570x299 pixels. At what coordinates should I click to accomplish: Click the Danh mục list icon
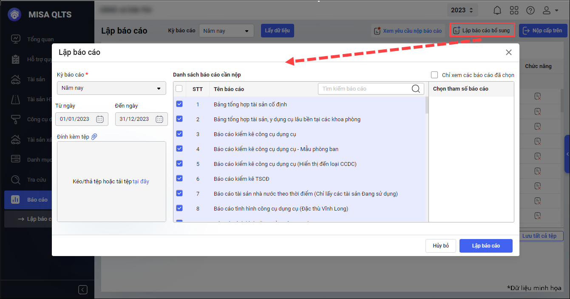(x=16, y=159)
